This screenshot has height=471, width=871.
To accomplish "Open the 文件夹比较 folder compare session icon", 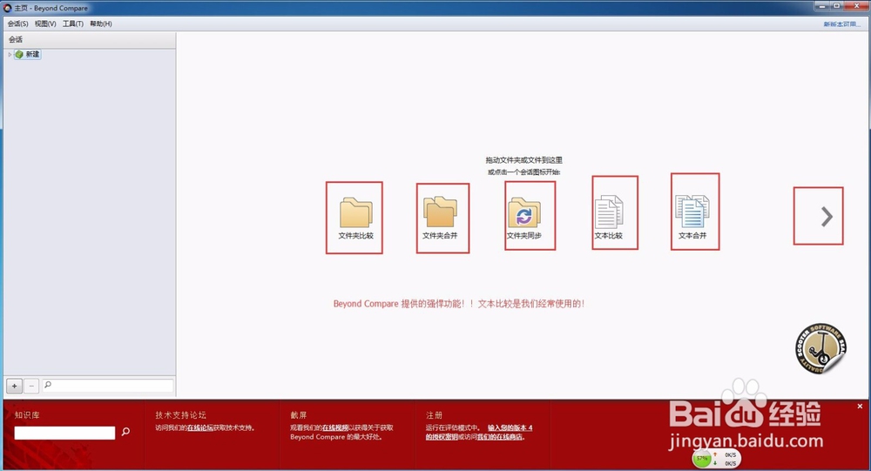I will coord(355,218).
